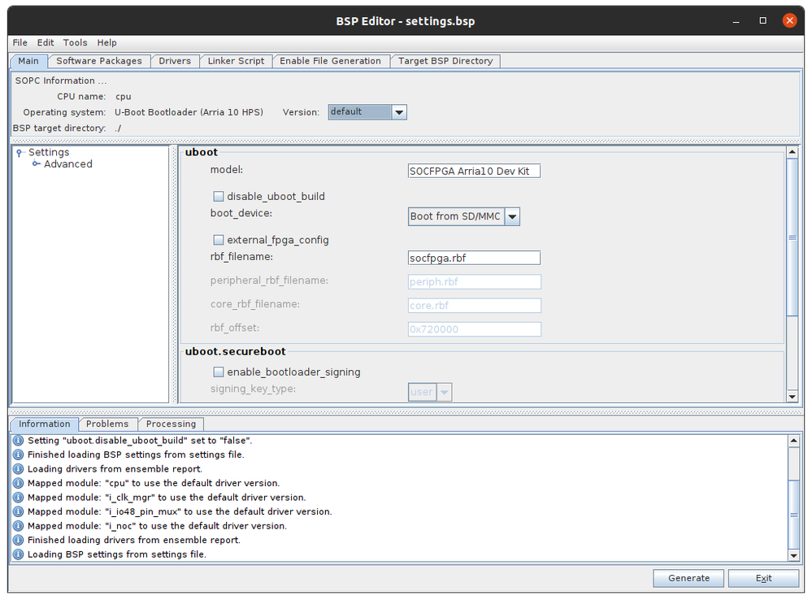Click 'U-Boot Bootloader (Arria 10 HPS)' text
The image size is (812, 600).
189,112
